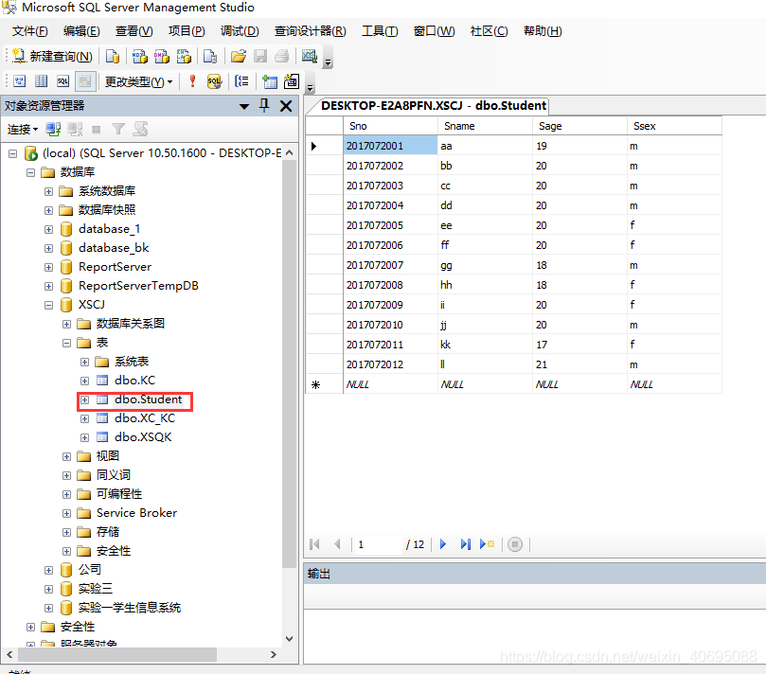766x674 pixels.
Task: Collapse the 表 (Tables) folder
Action: coord(65,343)
